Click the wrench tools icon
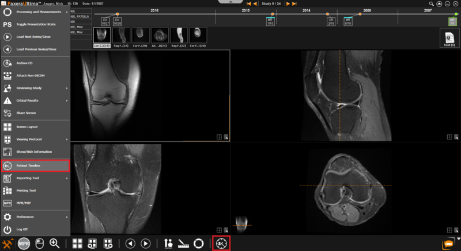461x251 pixels. pos(8,243)
